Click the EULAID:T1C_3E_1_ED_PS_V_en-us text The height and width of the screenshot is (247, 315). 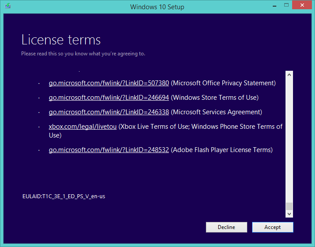coord(64,196)
